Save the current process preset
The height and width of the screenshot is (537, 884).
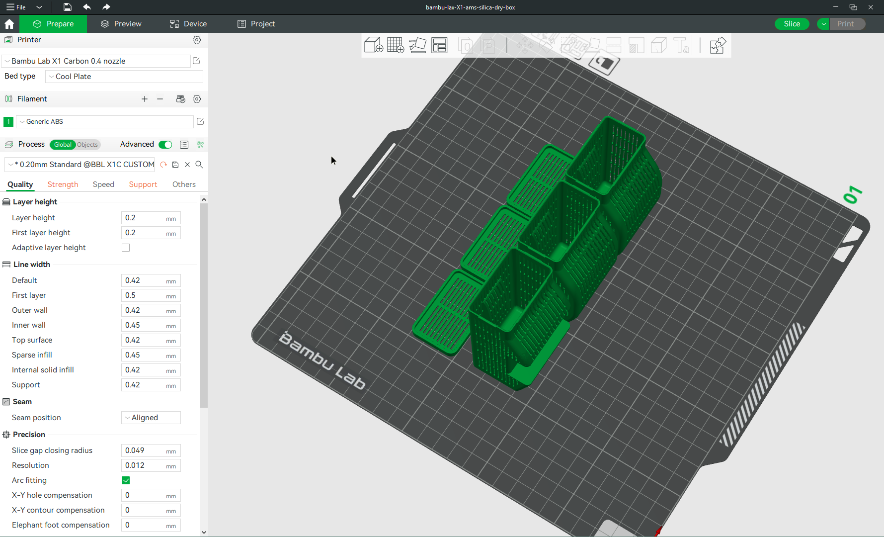pyautogui.click(x=175, y=165)
